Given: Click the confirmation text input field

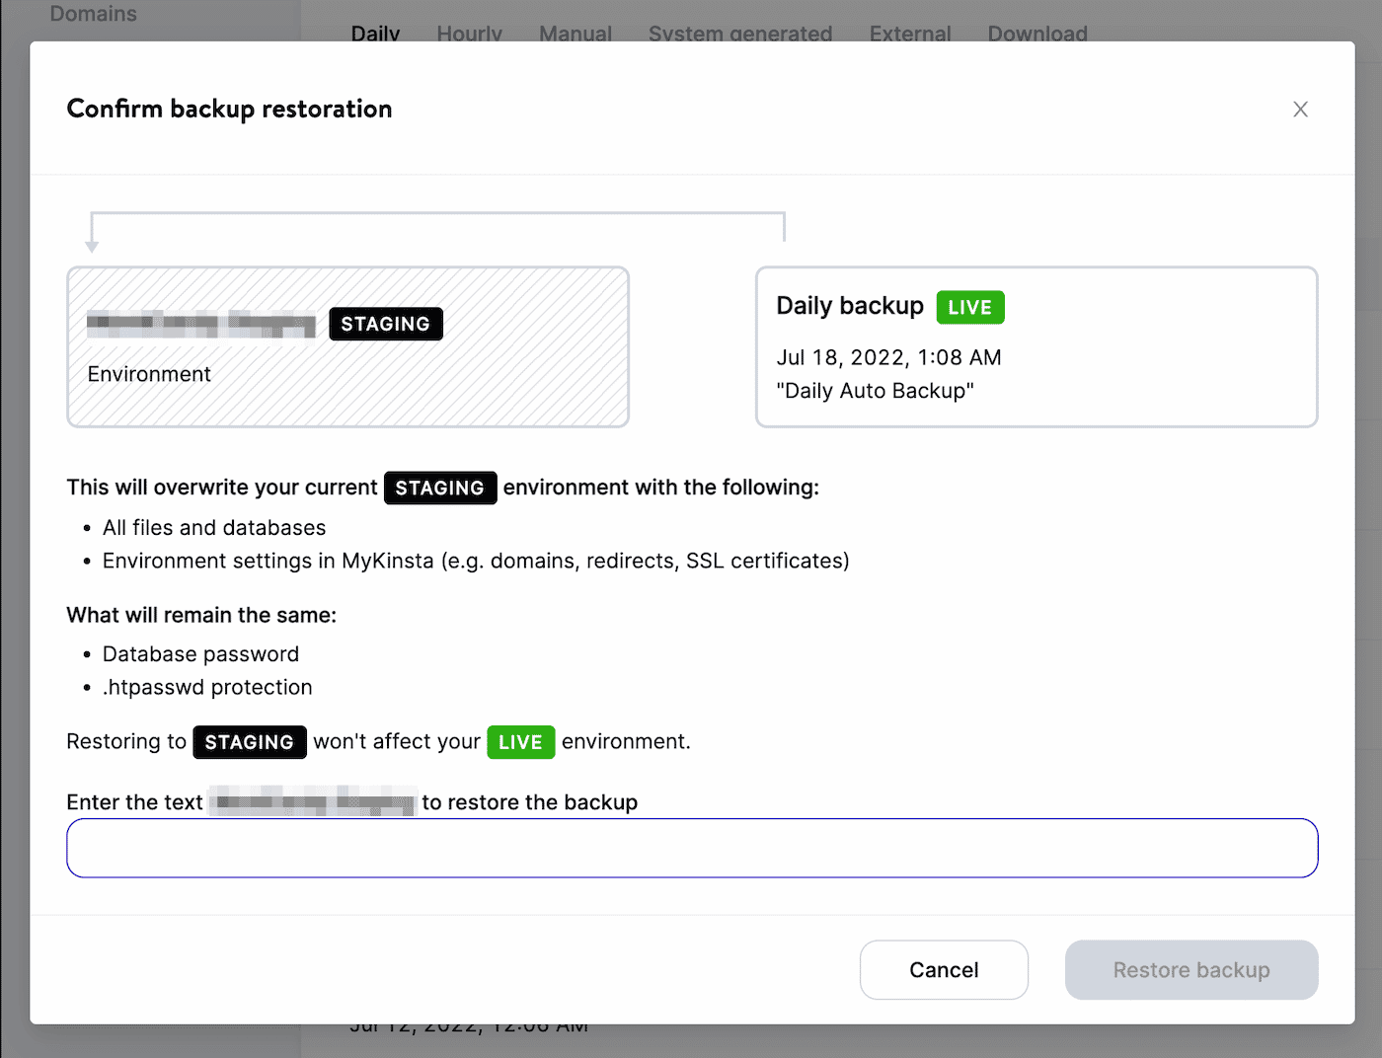Looking at the screenshot, I should coord(692,848).
